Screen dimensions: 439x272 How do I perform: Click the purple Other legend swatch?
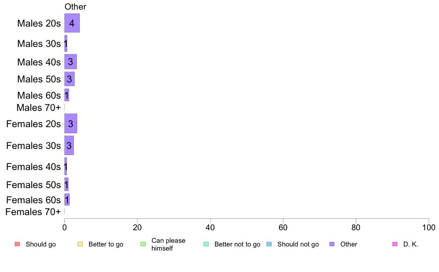click(x=332, y=244)
